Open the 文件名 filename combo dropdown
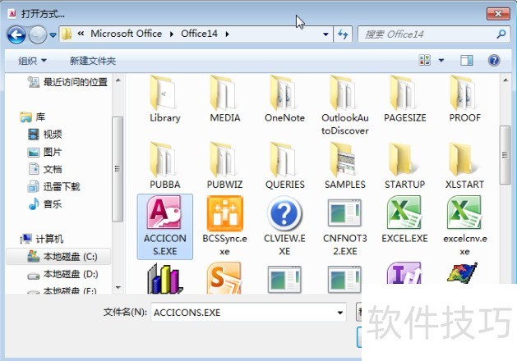 340,313
